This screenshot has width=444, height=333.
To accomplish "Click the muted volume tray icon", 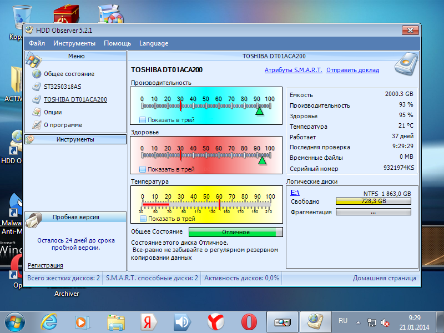I will click(385, 322).
